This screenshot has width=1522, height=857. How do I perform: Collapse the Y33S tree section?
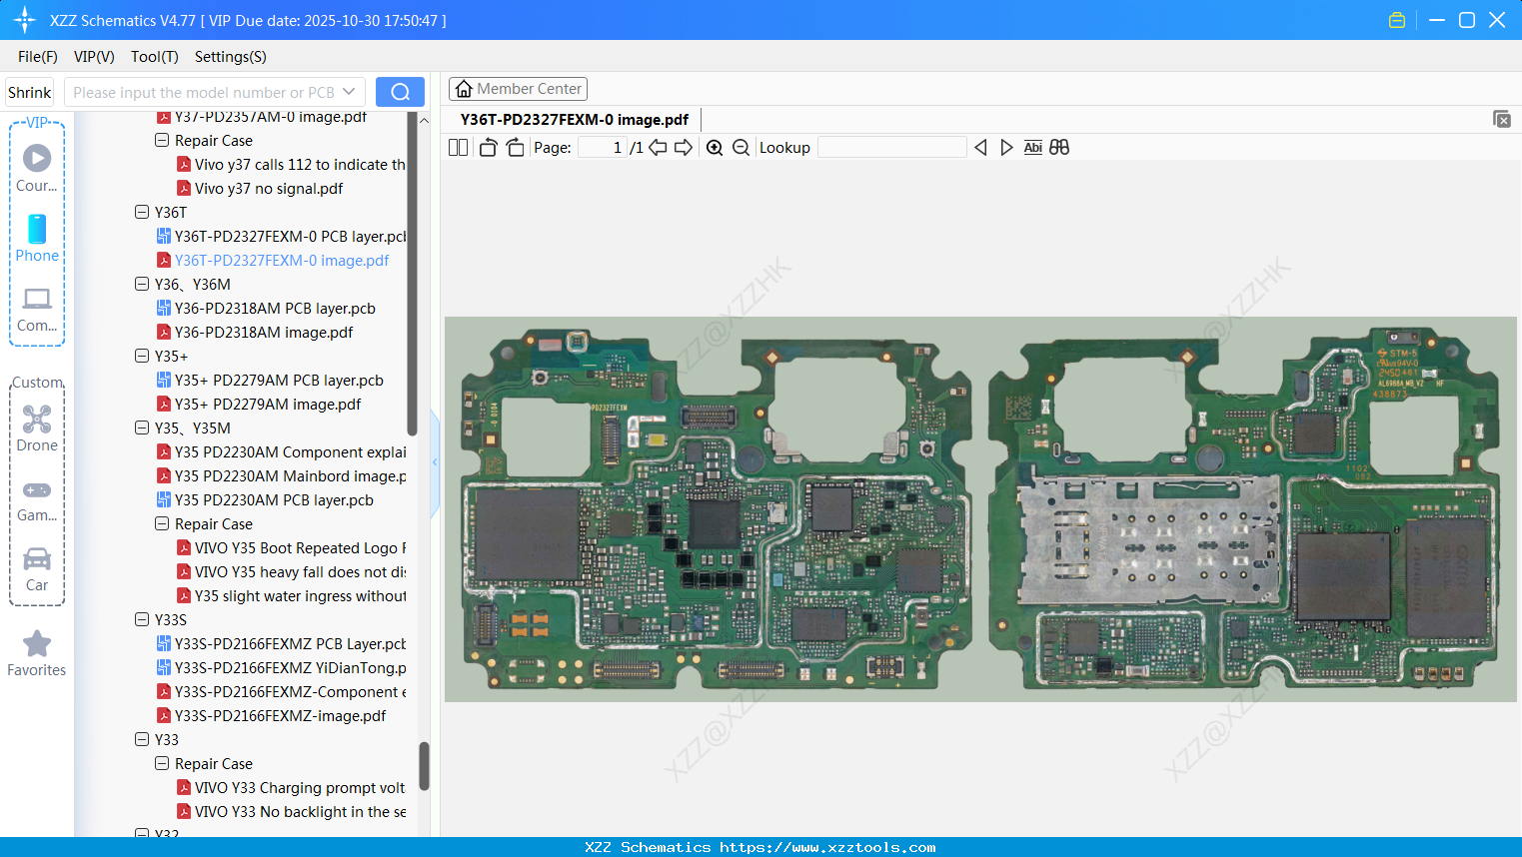[142, 619]
